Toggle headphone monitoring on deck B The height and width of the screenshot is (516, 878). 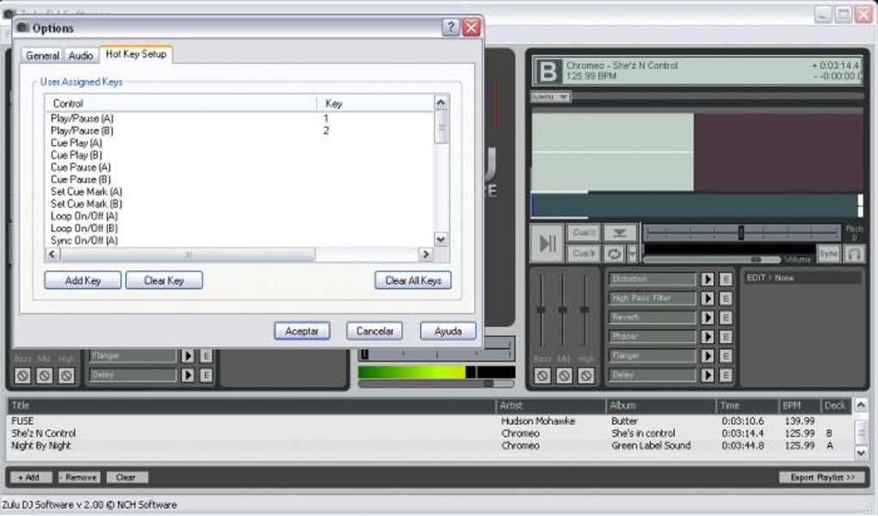[x=854, y=254]
